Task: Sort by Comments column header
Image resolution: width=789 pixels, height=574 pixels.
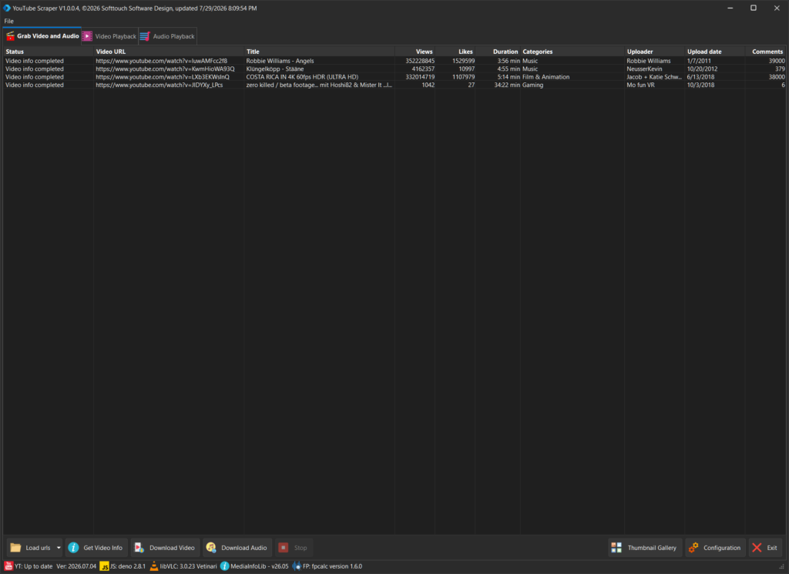Action: (x=765, y=52)
